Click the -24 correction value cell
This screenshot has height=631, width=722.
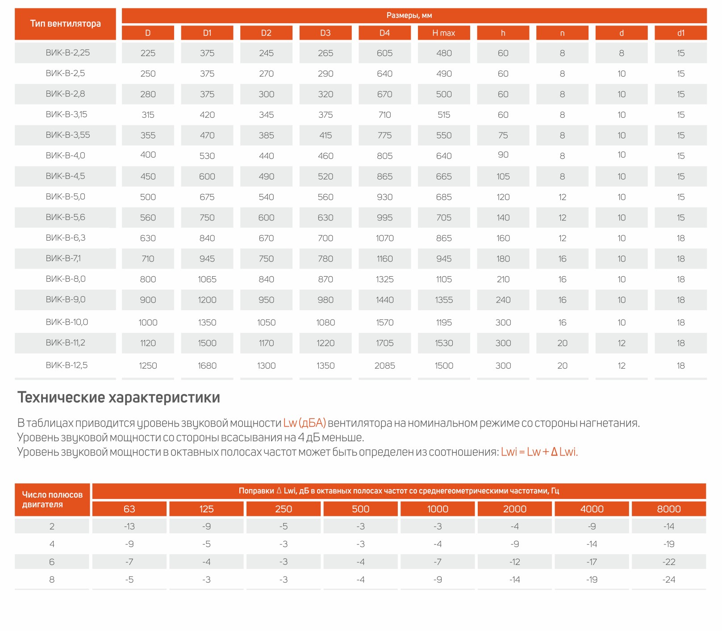[x=669, y=580]
